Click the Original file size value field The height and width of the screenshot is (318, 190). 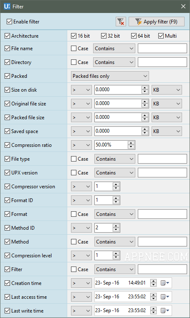click(x=118, y=104)
